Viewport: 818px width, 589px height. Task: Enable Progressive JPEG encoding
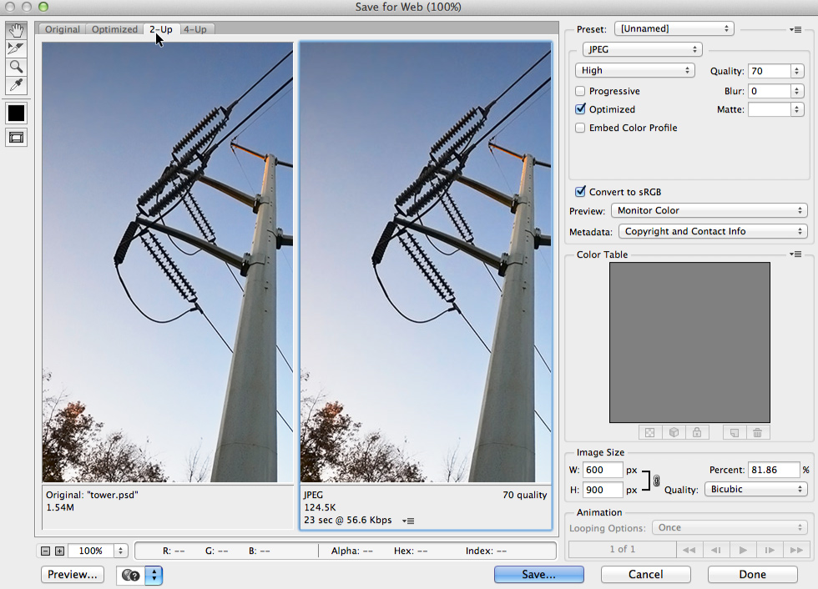[x=580, y=91]
